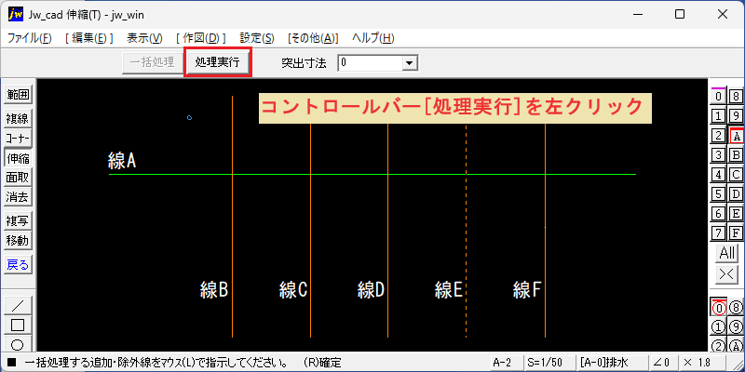Image resolution: width=745 pixels, height=372 pixels.
Task: Select the コーナー corner tool
Action: (x=18, y=139)
